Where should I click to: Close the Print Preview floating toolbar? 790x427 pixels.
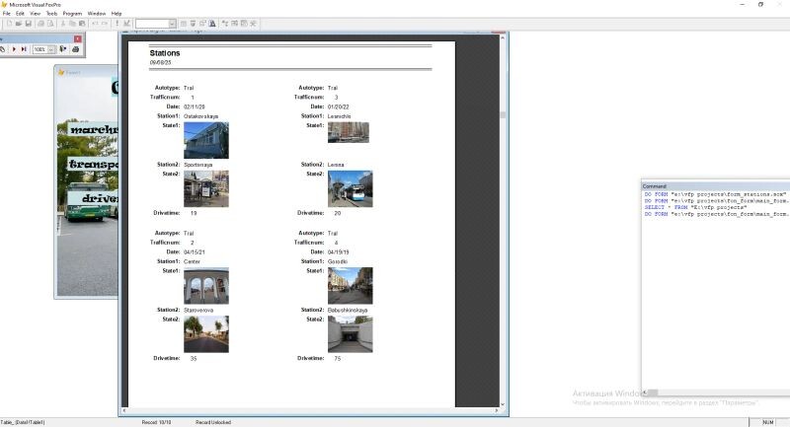[78, 37]
